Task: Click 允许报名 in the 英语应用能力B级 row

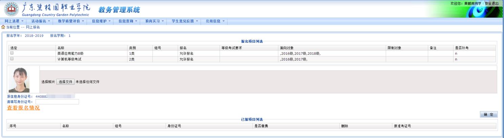Action: point(186,53)
